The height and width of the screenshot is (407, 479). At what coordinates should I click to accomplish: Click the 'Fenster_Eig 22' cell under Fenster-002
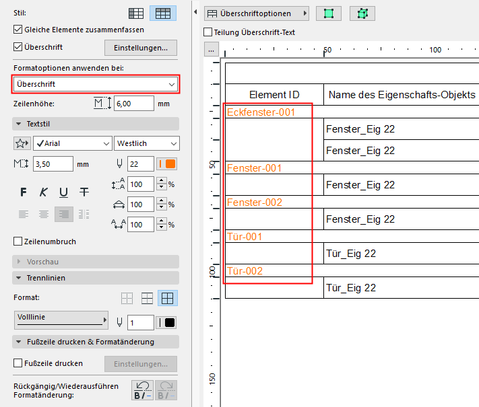coord(402,219)
